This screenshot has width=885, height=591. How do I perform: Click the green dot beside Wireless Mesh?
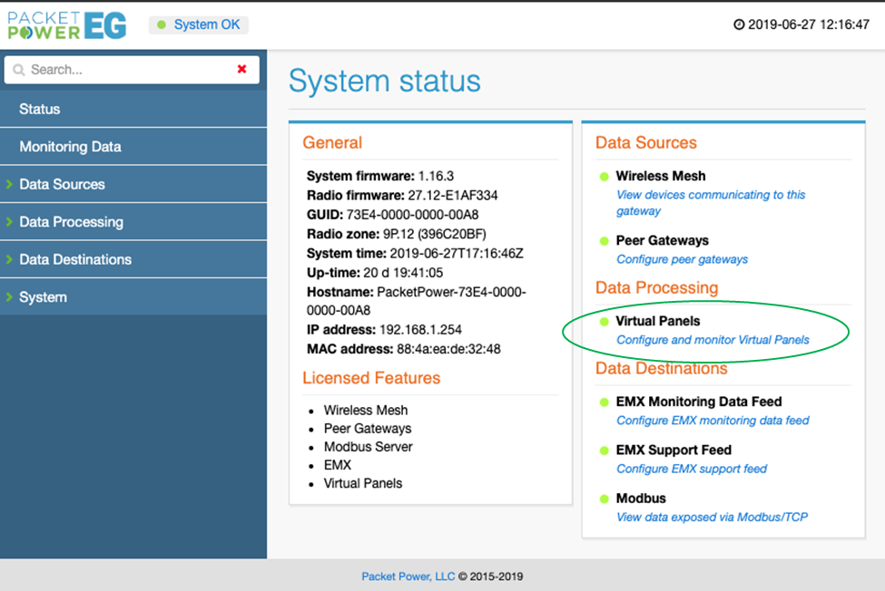click(605, 177)
